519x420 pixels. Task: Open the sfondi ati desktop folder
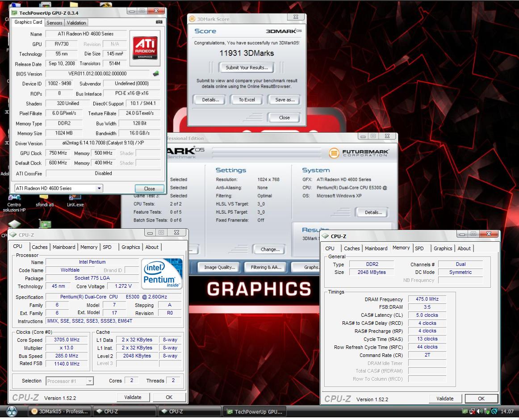(44, 201)
